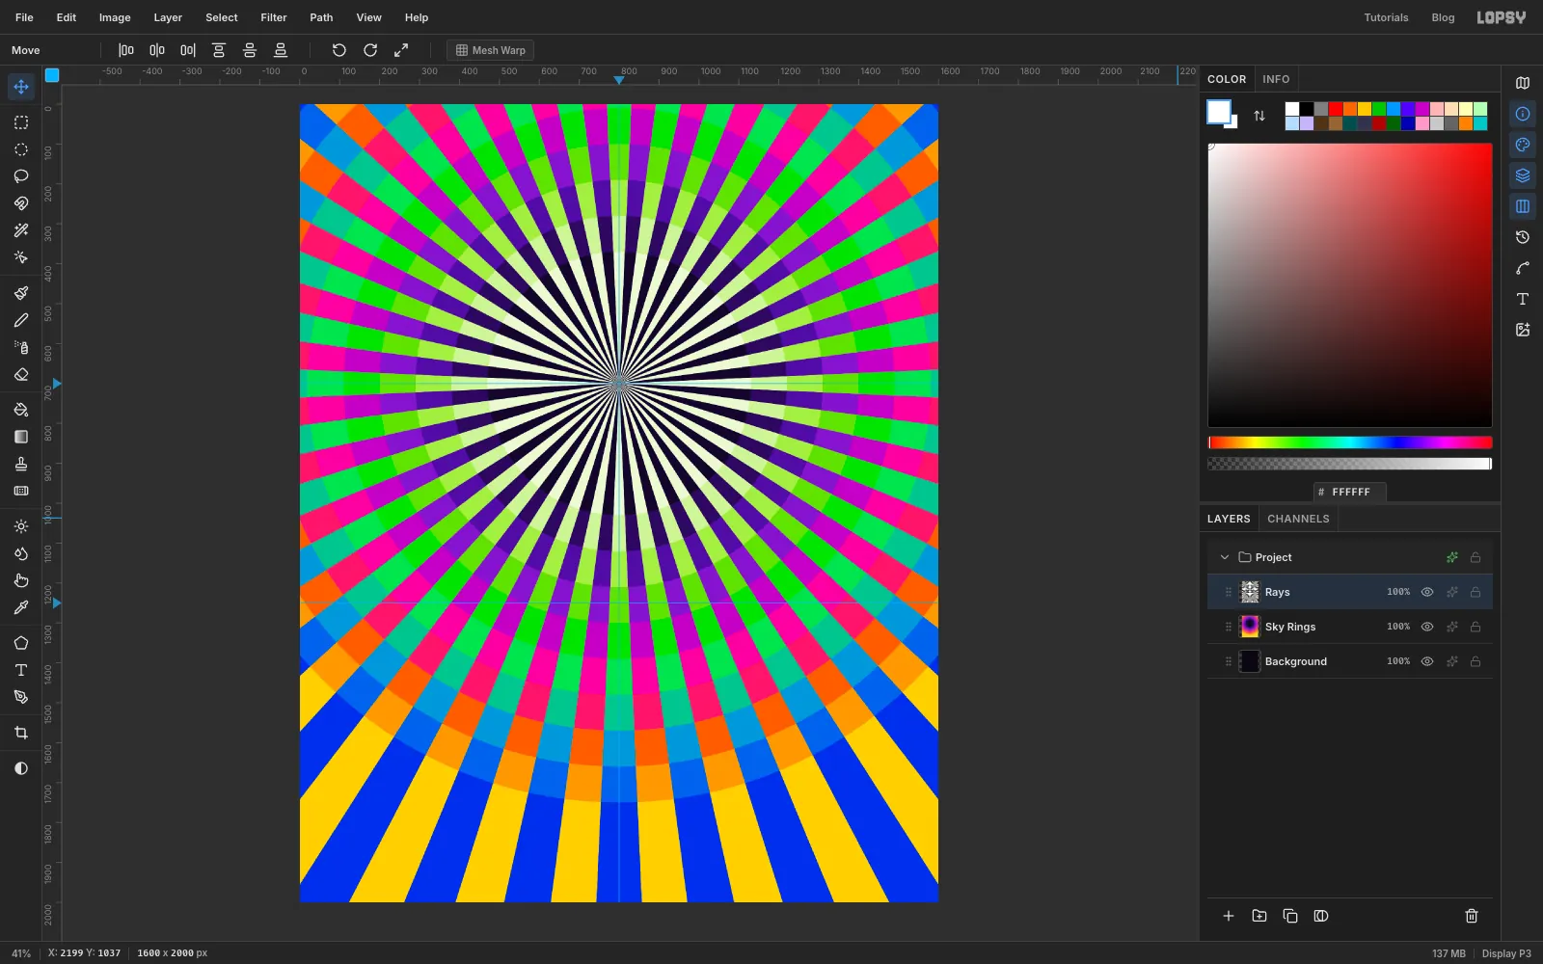
Task: Add a new layer with plus icon
Action: (1229, 916)
